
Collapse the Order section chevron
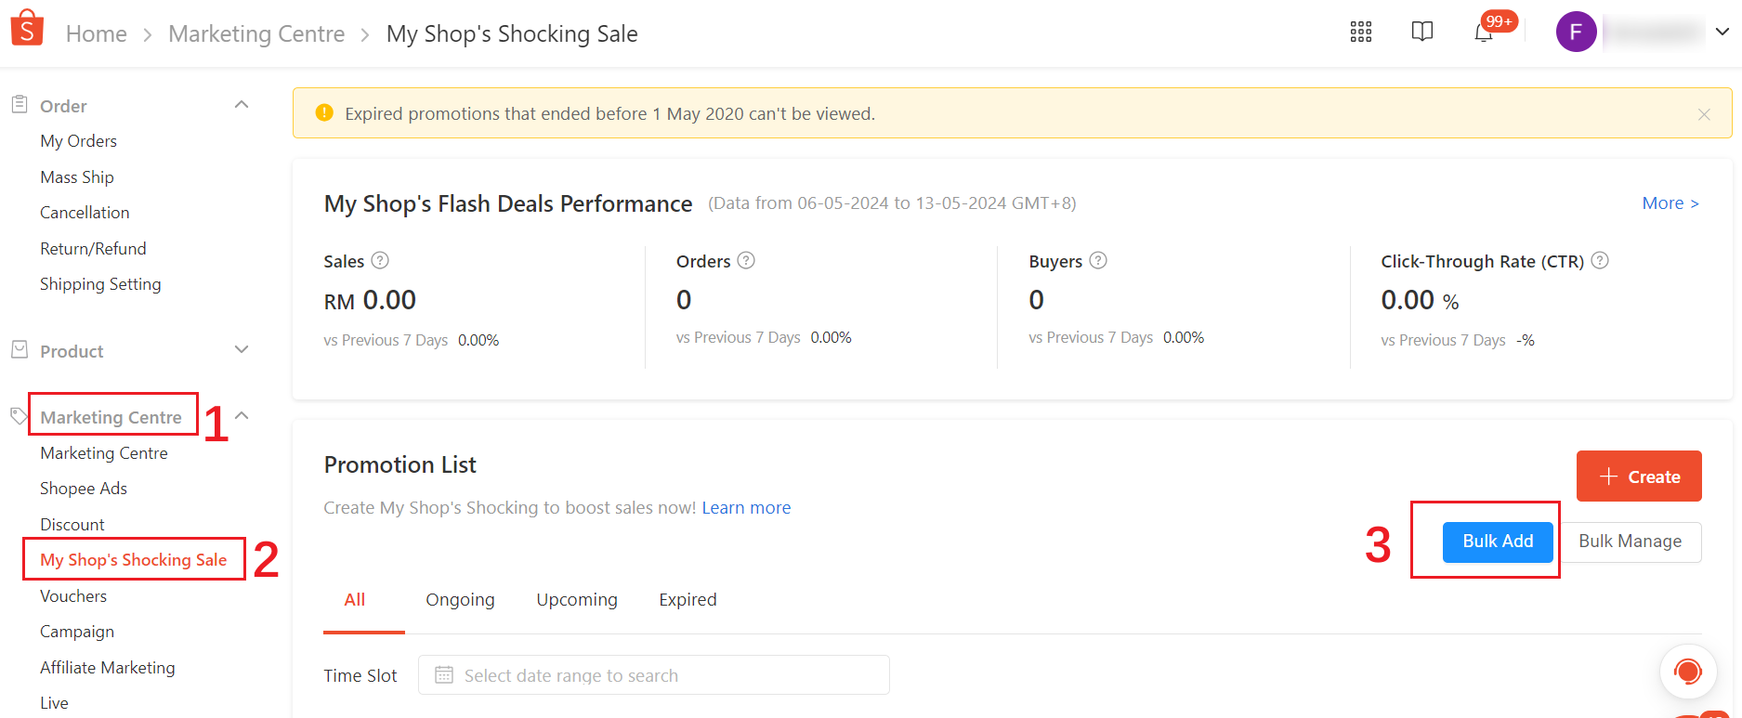242,104
